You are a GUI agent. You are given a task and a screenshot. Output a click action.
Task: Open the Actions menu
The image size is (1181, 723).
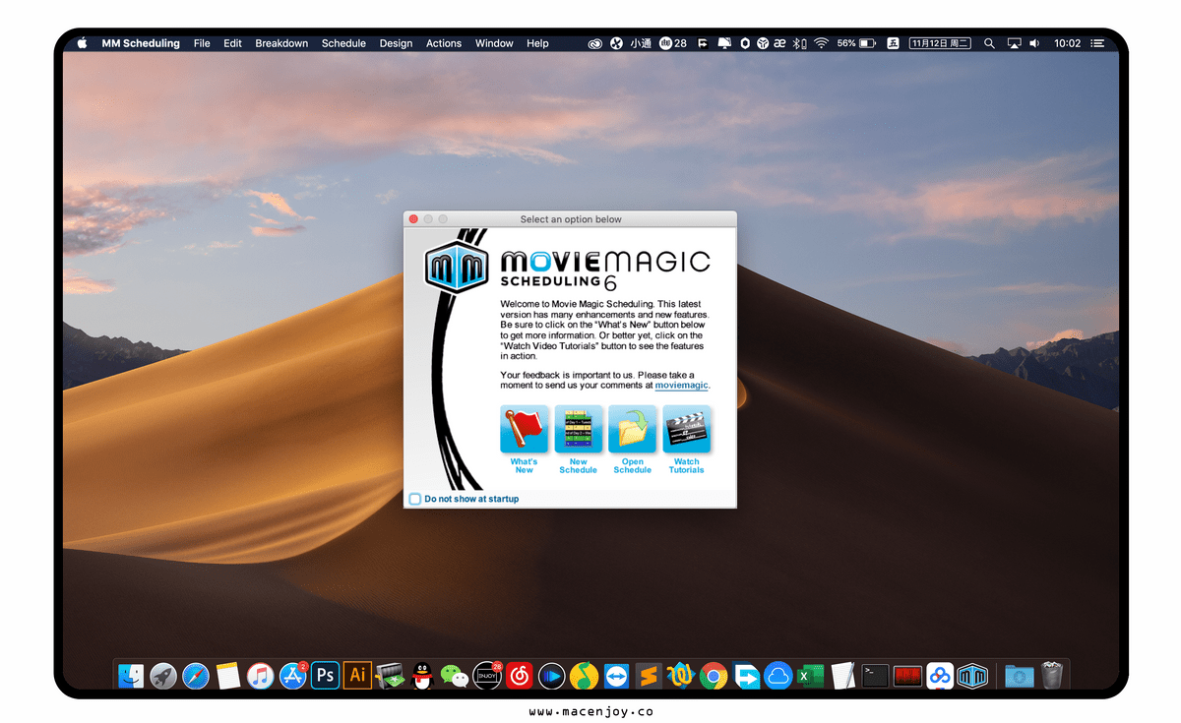tap(444, 43)
